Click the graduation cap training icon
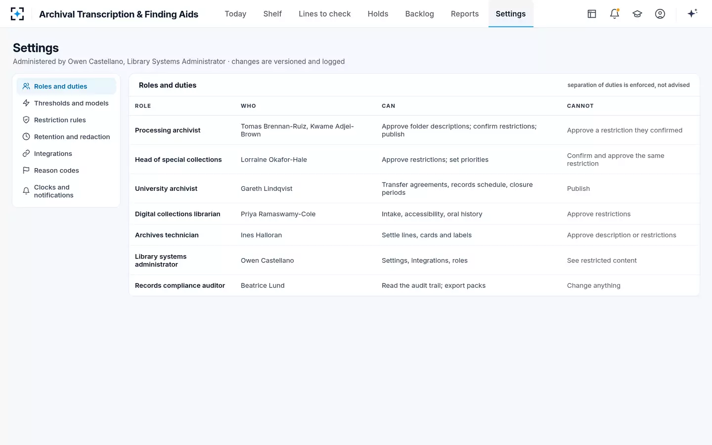712x445 pixels. (637, 14)
